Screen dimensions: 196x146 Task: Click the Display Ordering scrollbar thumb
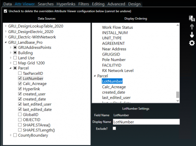[x=178, y=95]
